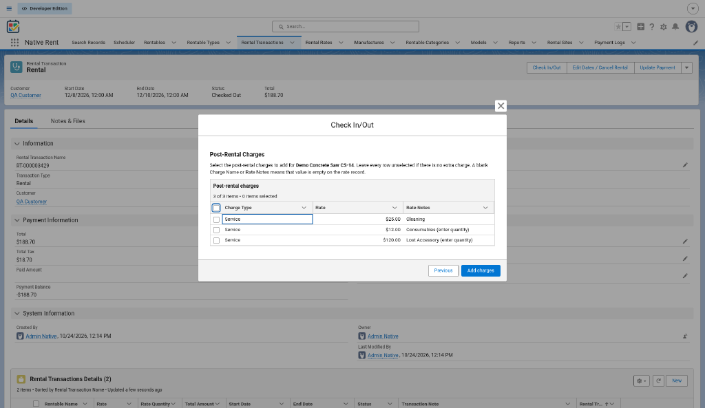Click the Add charges button

tap(481, 270)
